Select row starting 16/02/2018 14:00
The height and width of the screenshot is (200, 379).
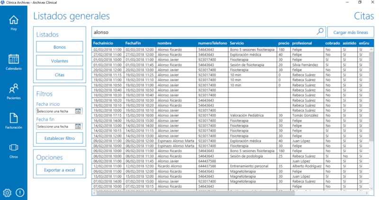click(230, 121)
